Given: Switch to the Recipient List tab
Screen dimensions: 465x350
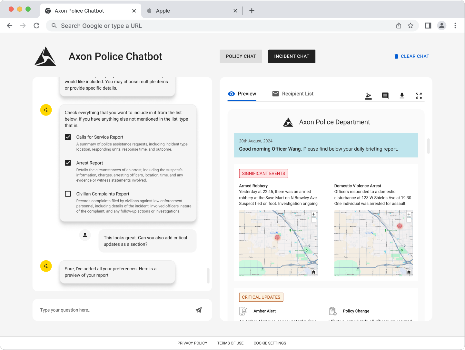Looking at the screenshot, I should (293, 94).
